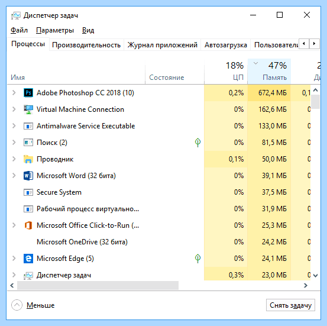Click the Secure System process icon
This screenshot has width=327, height=326.
28,192
